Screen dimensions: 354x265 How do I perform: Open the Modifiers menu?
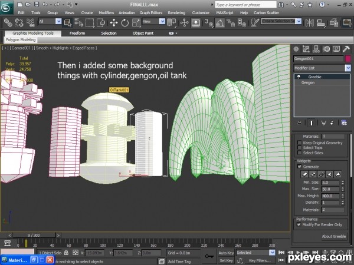106,13
